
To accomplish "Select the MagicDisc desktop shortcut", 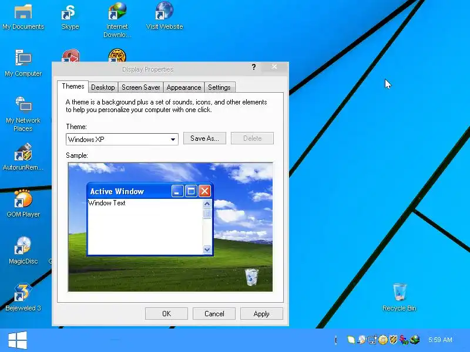I will (x=23, y=251).
